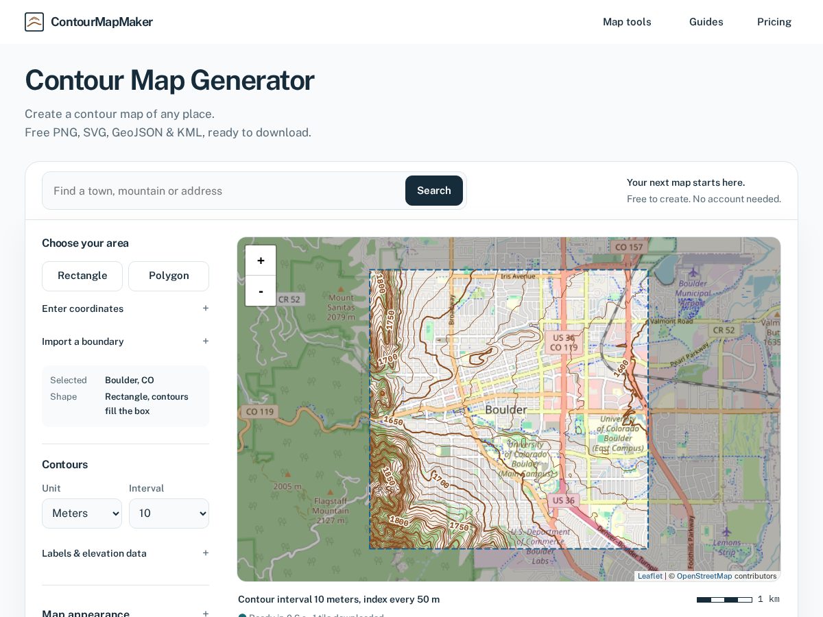Click the Mount Sanitas peak marker
This screenshot has width=823, height=617.
342,289
